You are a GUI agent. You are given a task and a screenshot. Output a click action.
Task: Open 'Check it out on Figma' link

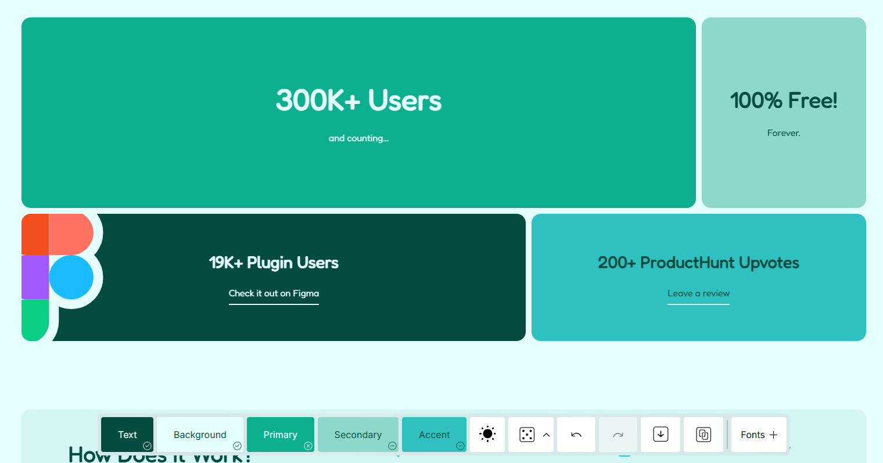pyautogui.click(x=274, y=293)
